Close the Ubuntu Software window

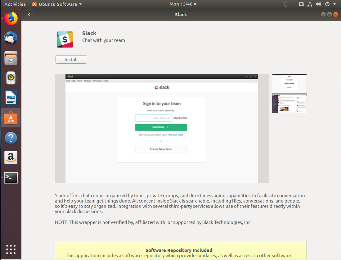pyautogui.click(x=336, y=15)
